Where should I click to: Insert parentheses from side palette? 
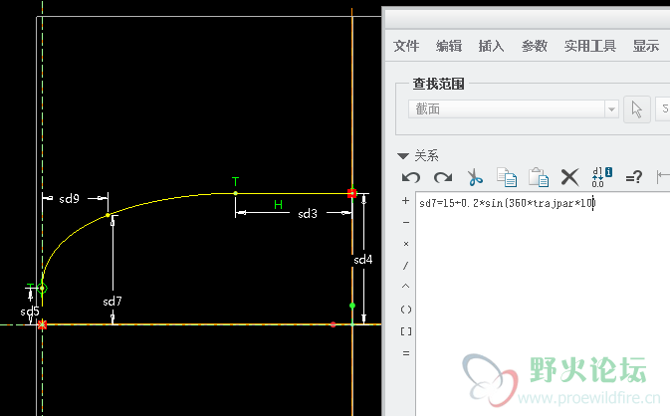coord(406,310)
